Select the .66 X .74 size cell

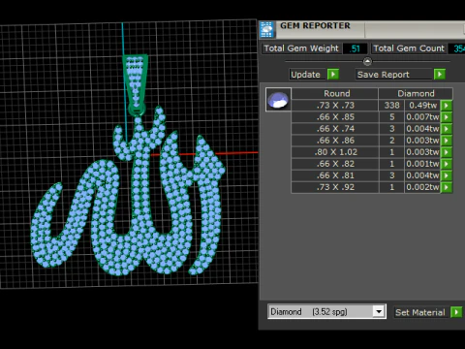click(x=335, y=129)
